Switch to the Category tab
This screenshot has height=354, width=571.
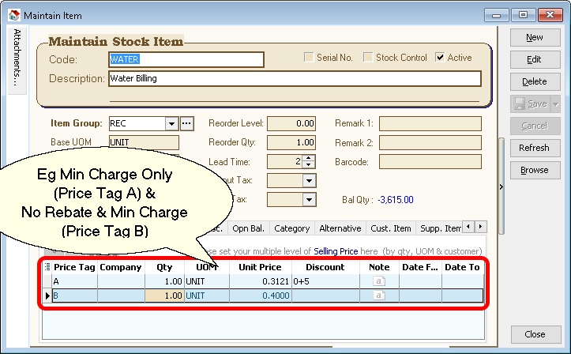(x=291, y=228)
